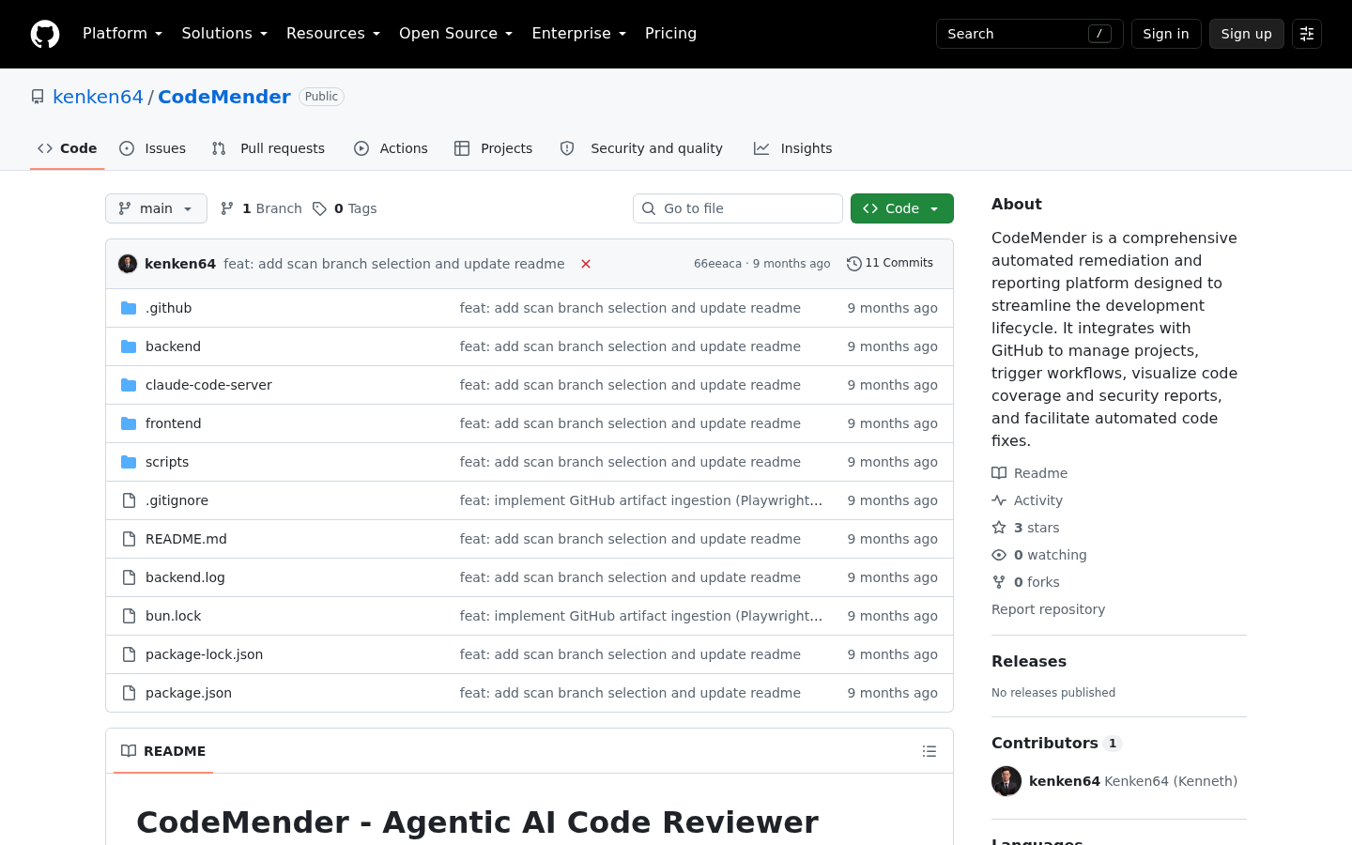
Task: Click the Sign in button
Action: [1166, 34]
